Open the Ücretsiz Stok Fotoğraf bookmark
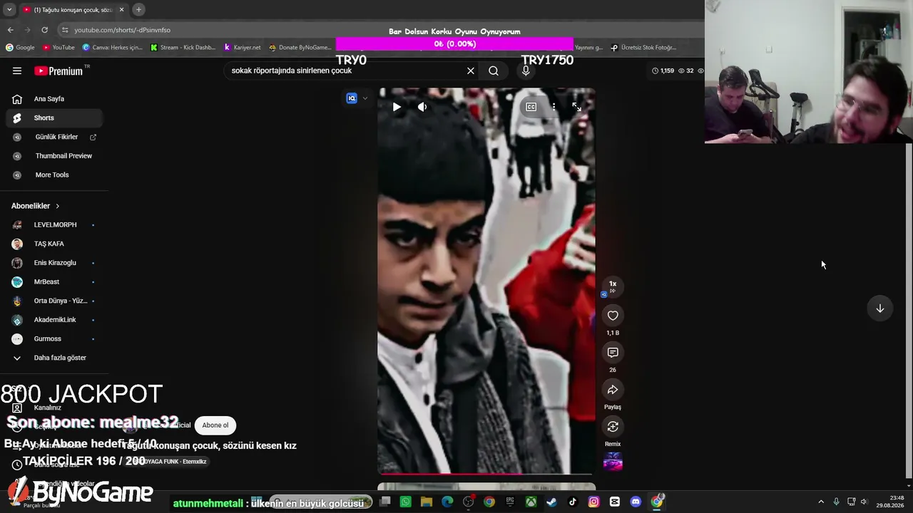This screenshot has height=513, width=913. tap(643, 48)
